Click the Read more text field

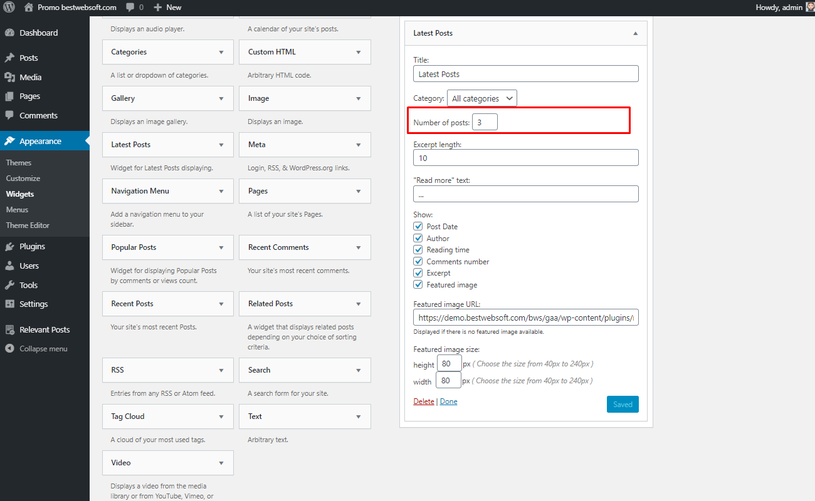click(x=526, y=194)
